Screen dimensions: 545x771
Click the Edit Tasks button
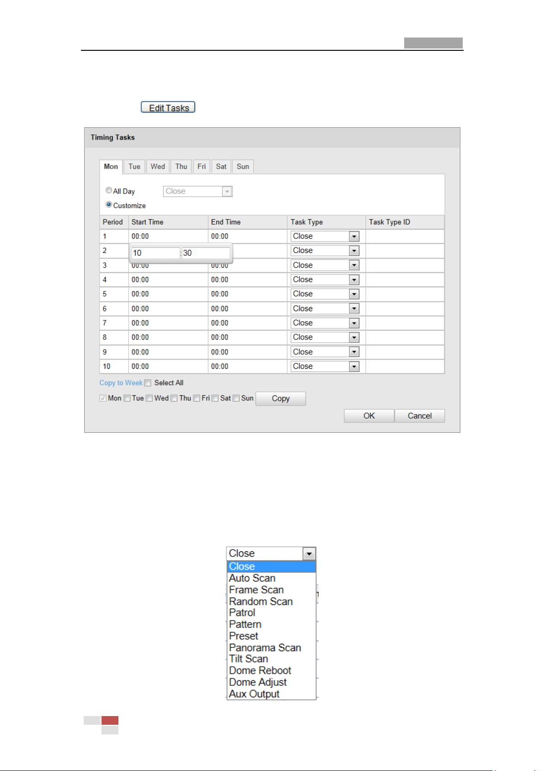click(168, 108)
